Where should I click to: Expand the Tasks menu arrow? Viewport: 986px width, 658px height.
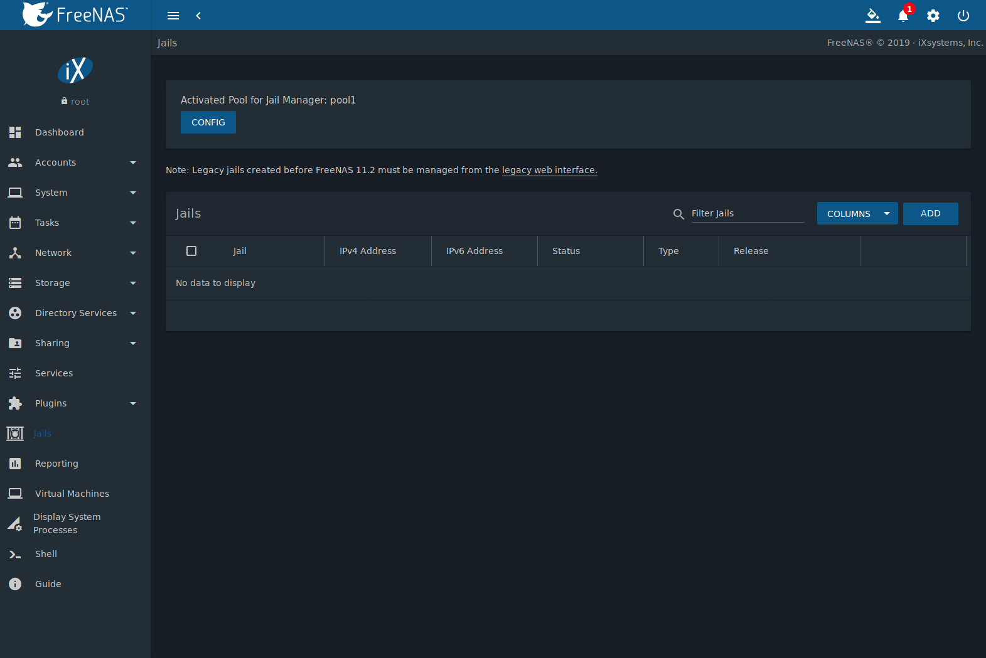coord(133,223)
